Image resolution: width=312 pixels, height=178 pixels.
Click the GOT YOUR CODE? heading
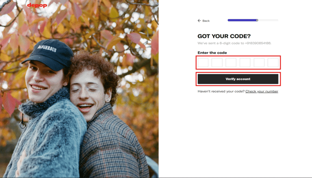[224, 36]
